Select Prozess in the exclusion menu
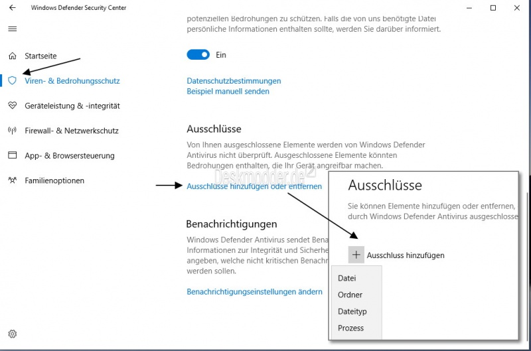531x351 pixels. (x=350, y=328)
